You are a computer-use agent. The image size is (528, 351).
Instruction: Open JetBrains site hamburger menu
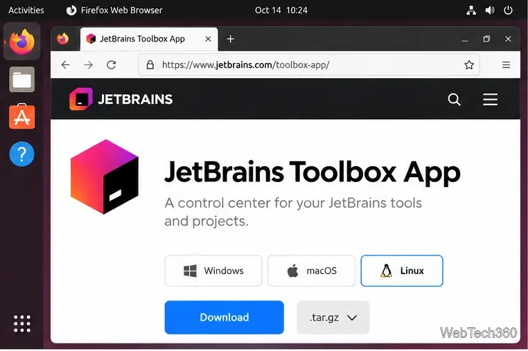coord(490,99)
